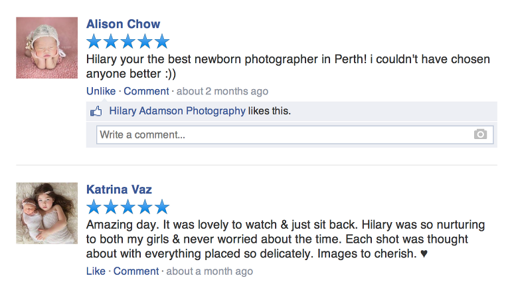
Task: Open the 'about 2 months ago' timestamp
Action: point(222,91)
